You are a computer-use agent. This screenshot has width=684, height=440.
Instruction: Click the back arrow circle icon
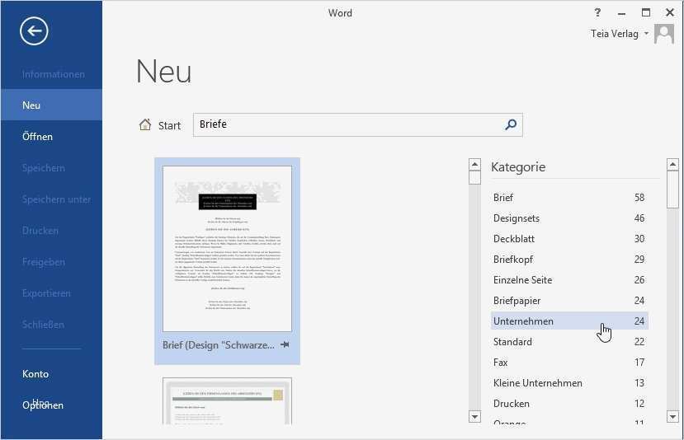pos(34,31)
